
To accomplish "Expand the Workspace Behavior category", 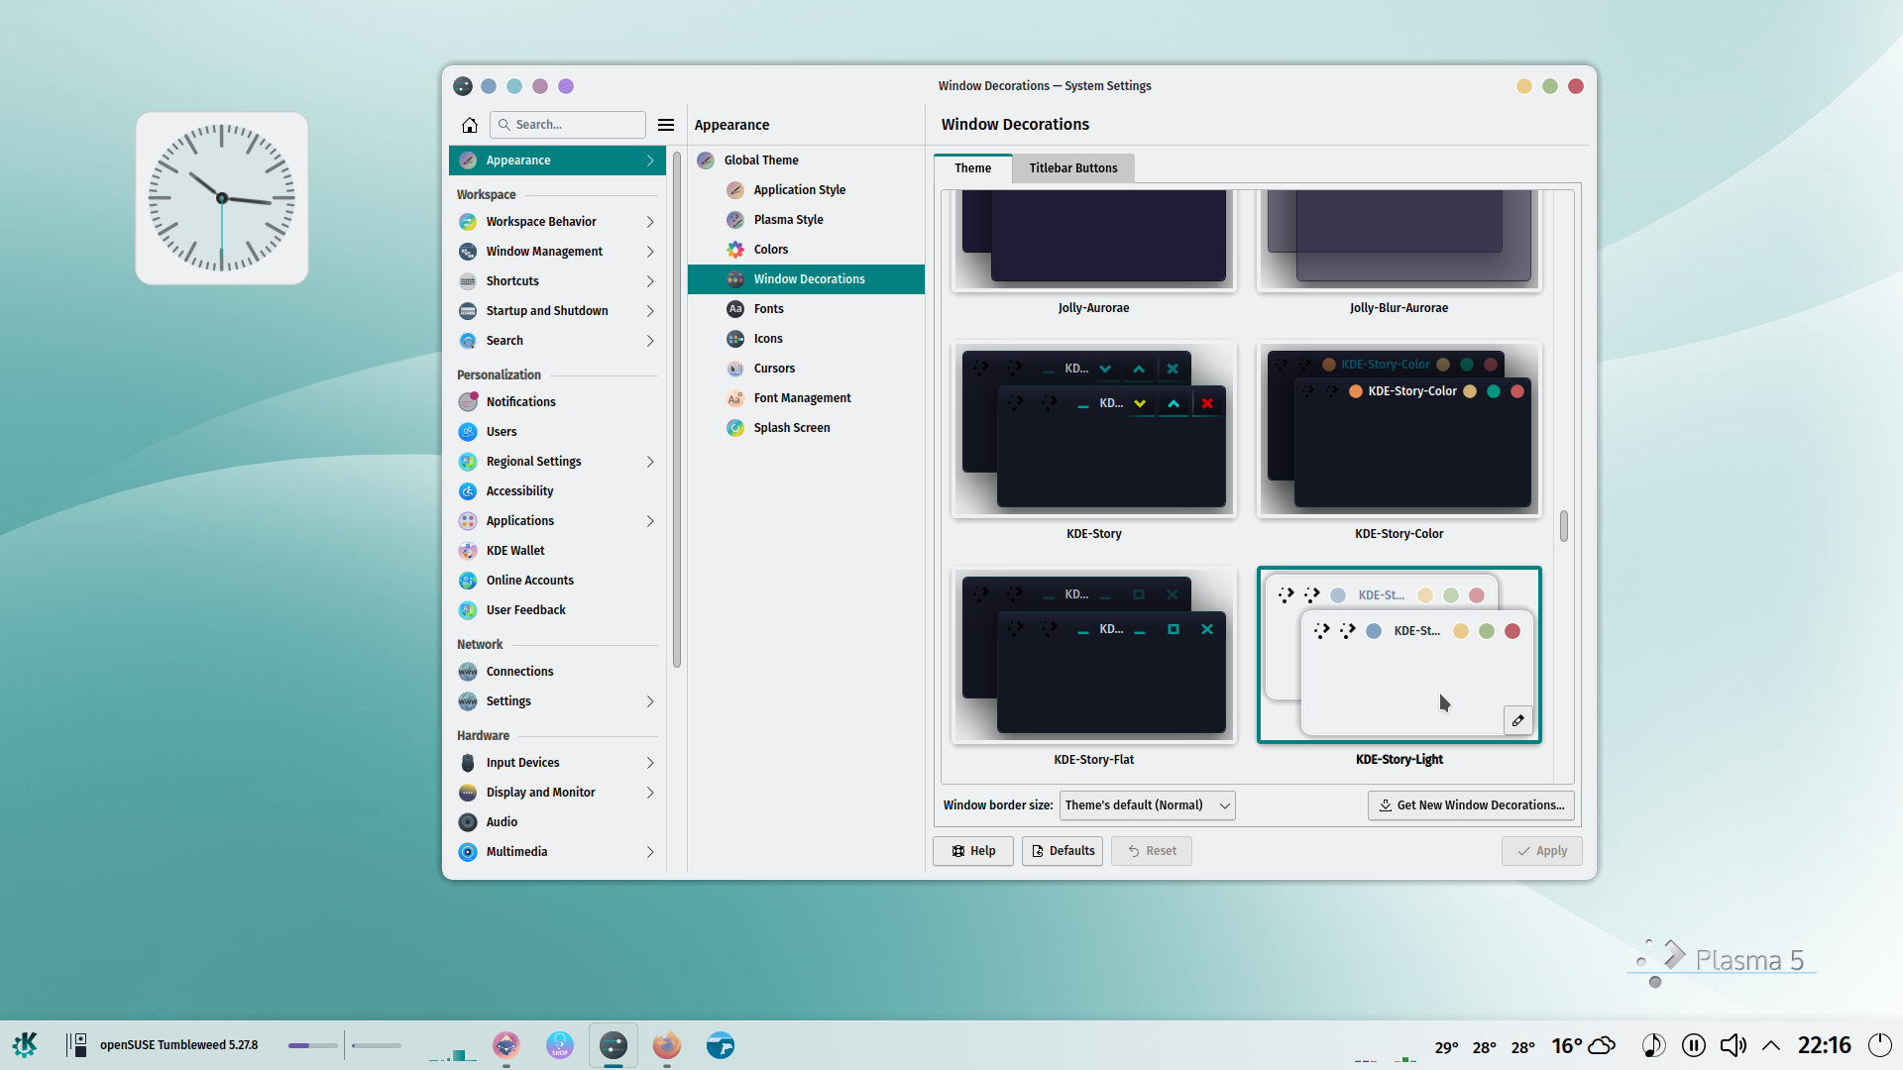I will click(557, 222).
